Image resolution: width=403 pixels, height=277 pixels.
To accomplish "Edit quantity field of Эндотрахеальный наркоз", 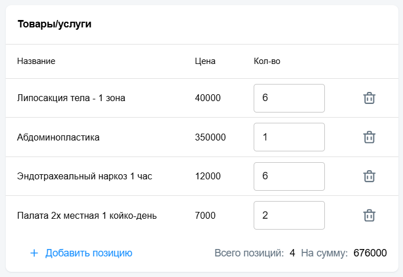I will coord(289,176).
